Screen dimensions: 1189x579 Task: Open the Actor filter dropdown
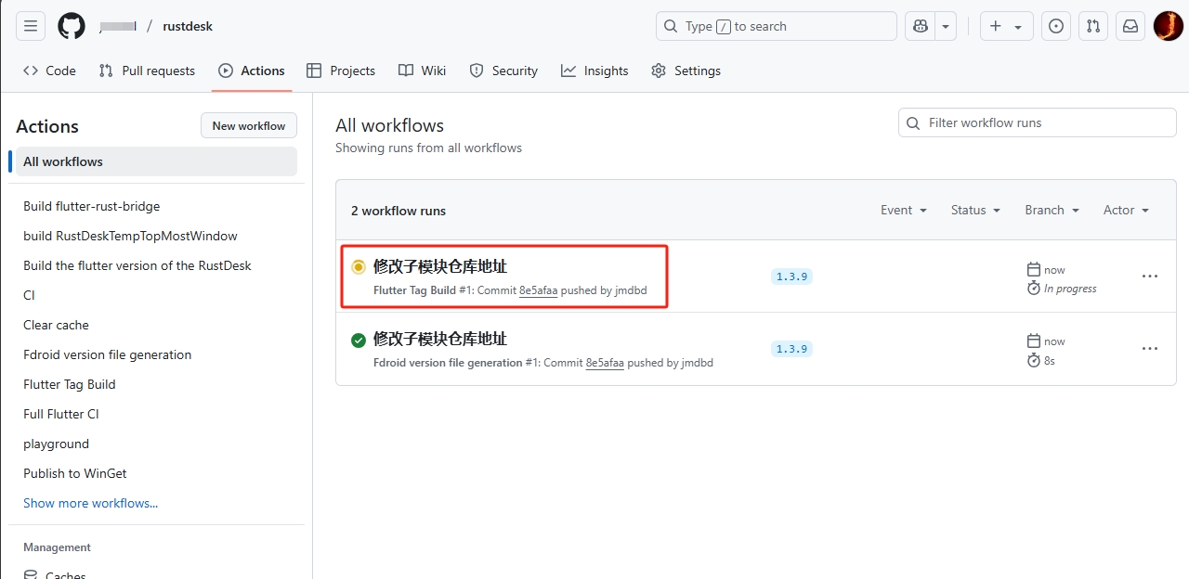1126,210
